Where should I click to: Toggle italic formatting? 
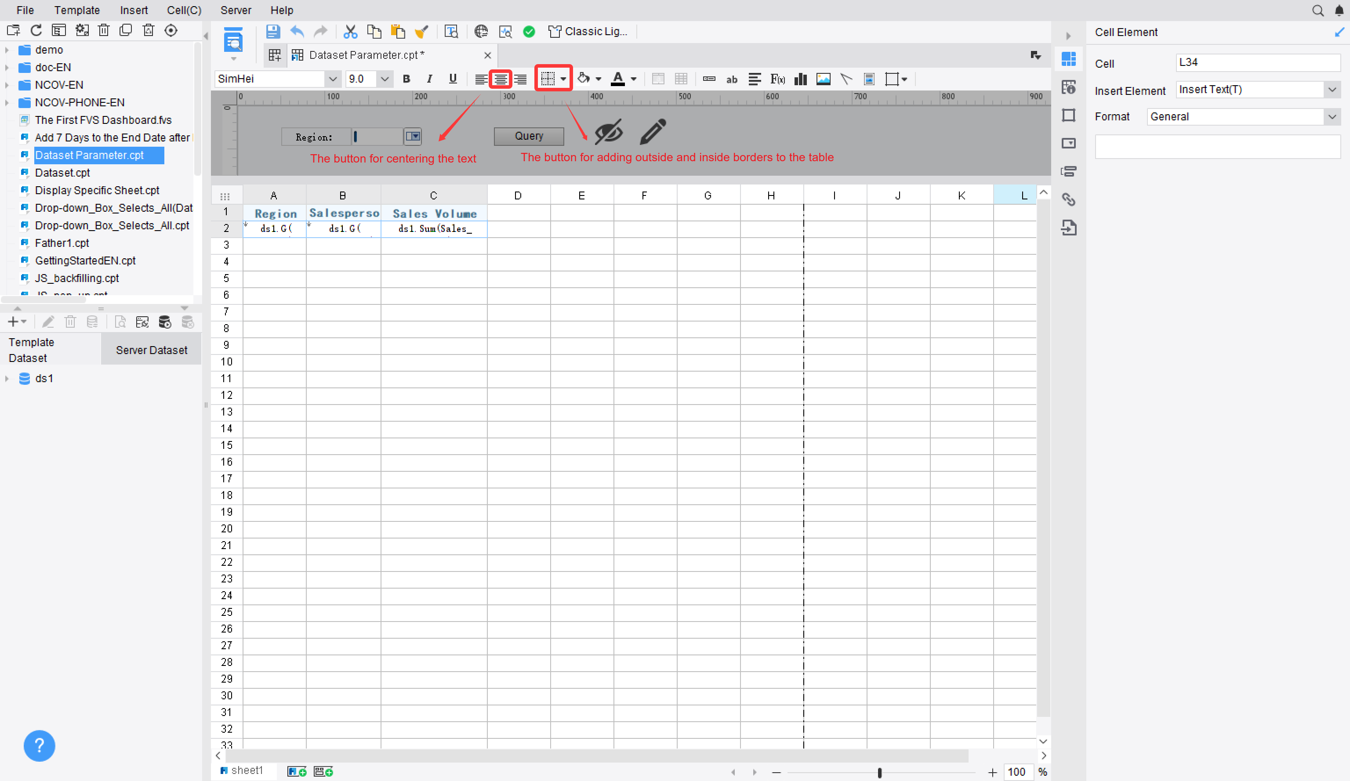pyautogui.click(x=429, y=79)
